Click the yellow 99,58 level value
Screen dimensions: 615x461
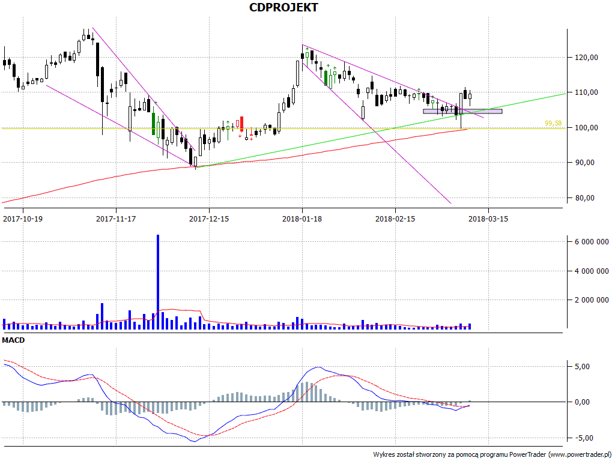(x=553, y=123)
